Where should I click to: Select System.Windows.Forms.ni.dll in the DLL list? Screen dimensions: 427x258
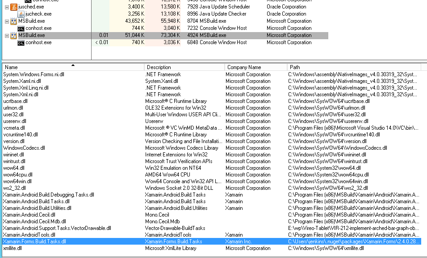(x=34, y=74)
